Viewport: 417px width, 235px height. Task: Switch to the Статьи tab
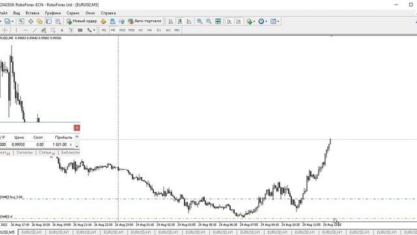pos(46,153)
